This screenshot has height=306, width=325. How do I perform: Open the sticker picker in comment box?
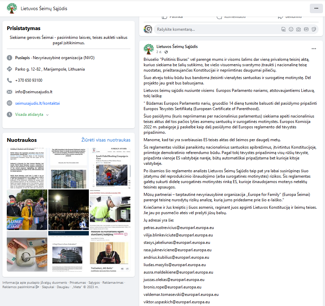[314, 29]
